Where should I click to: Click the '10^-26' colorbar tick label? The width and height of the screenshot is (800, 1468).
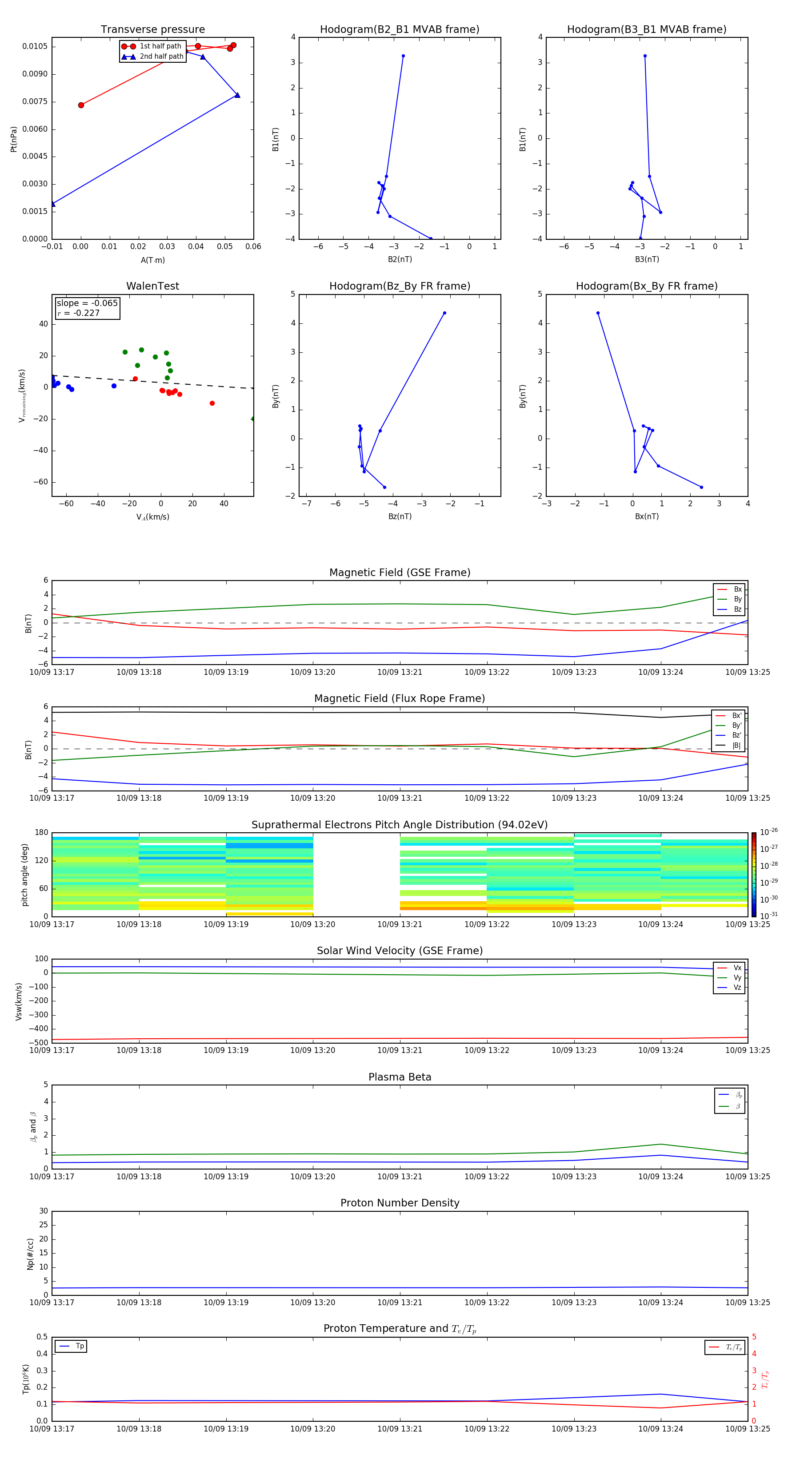pos(769,832)
